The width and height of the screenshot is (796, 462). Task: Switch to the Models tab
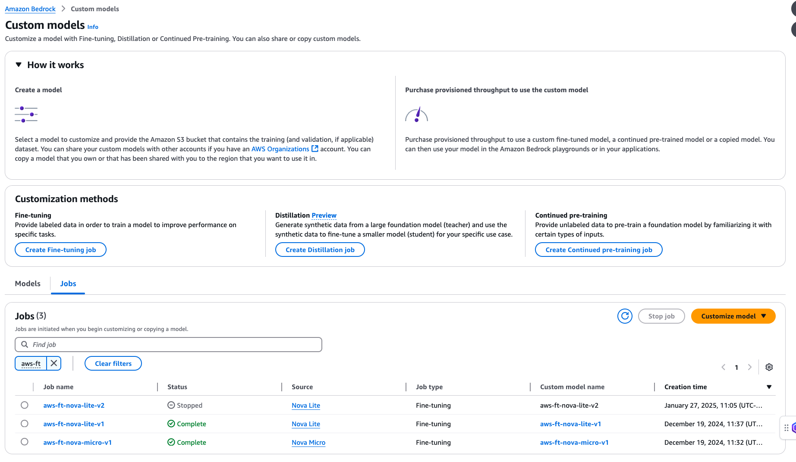28,284
